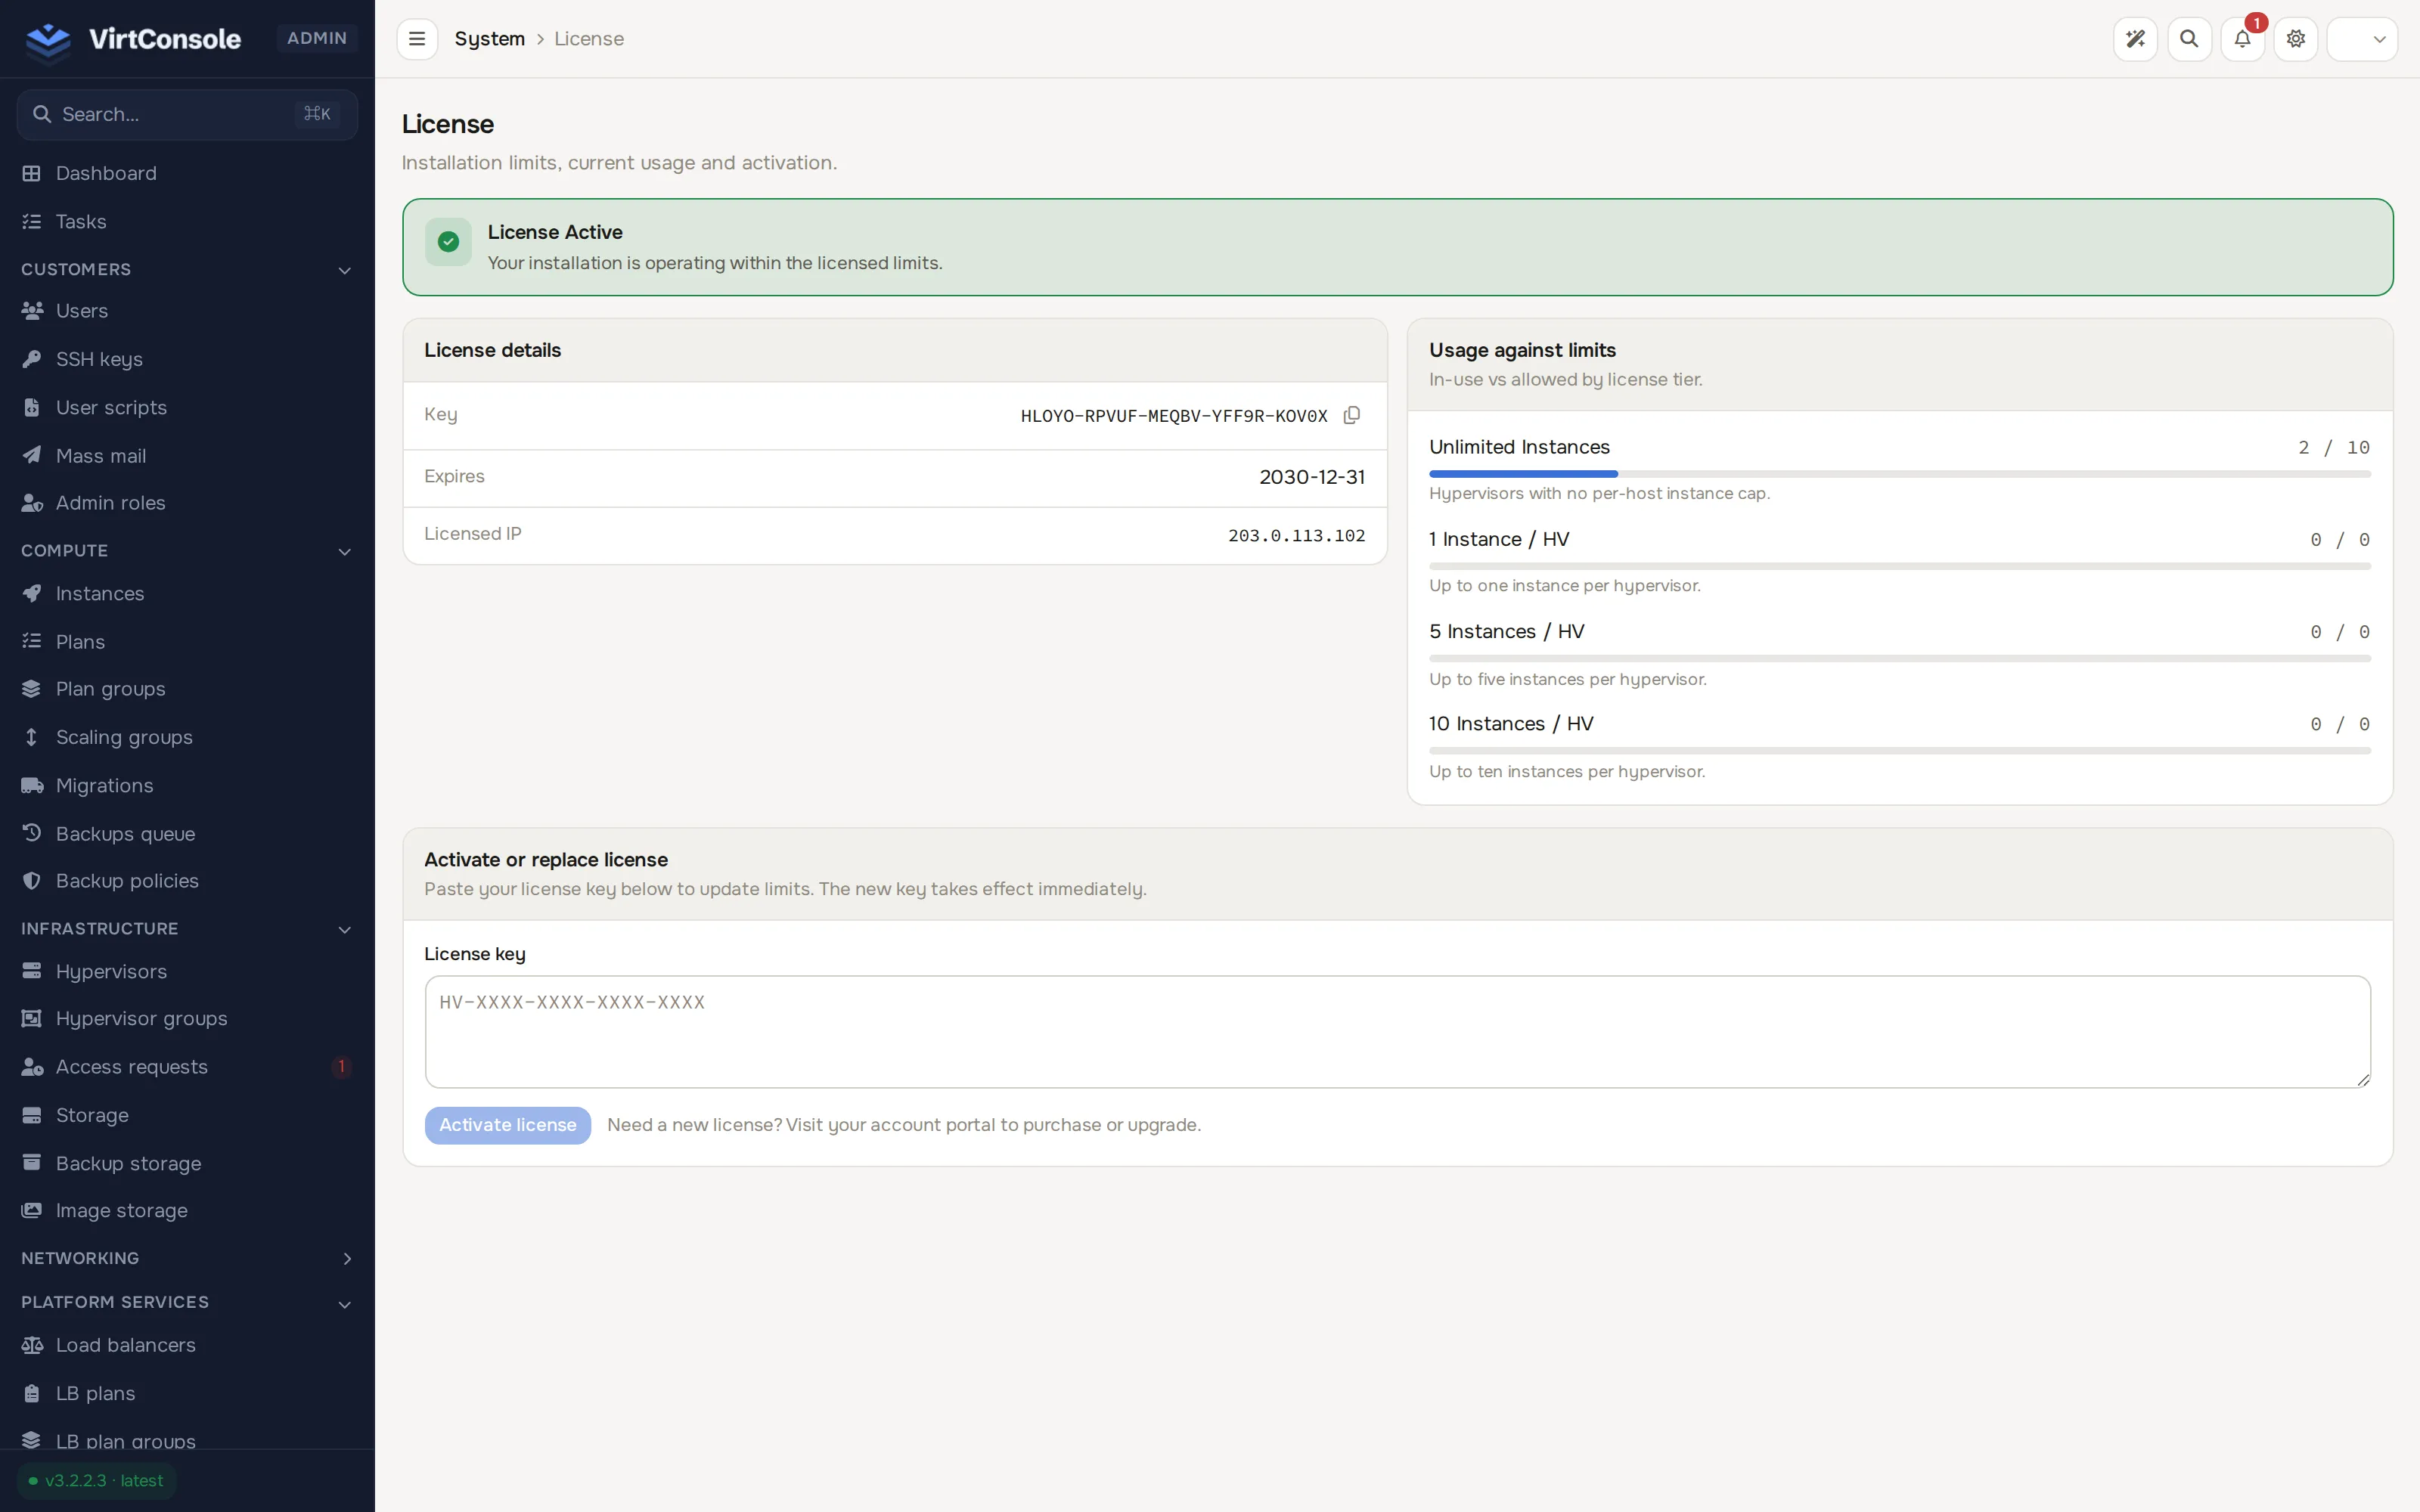Click System in breadcrumb
The height and width of the screenshot is (1512, 2420).
[x=490, y=39]
